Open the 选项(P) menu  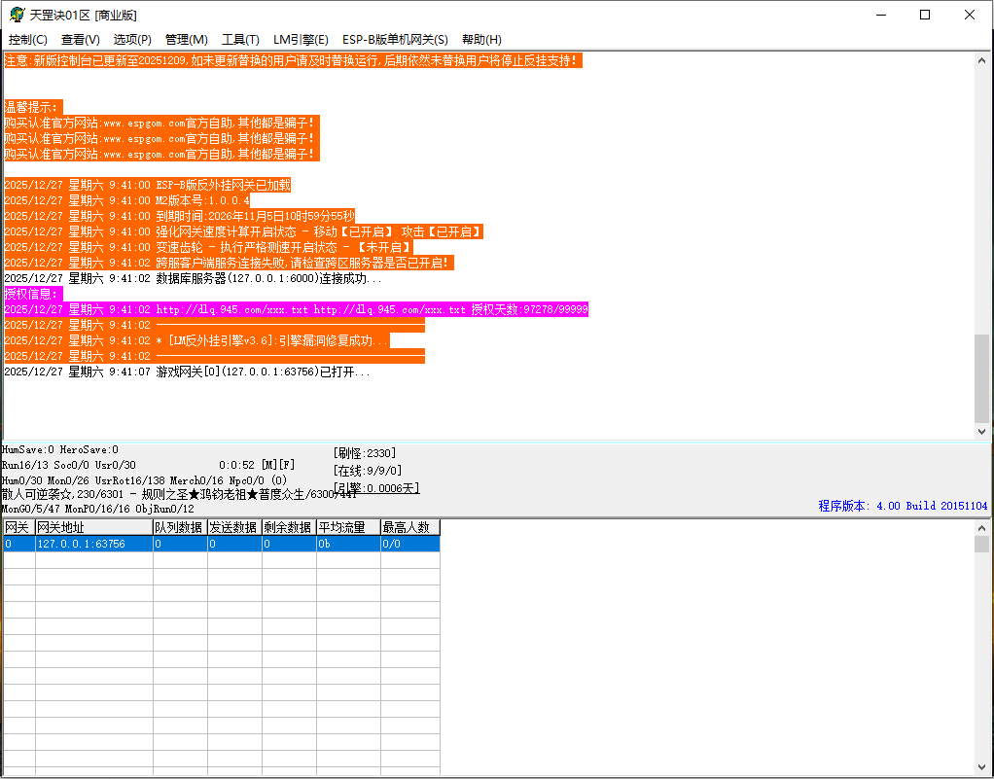click(x=132, y=40)
